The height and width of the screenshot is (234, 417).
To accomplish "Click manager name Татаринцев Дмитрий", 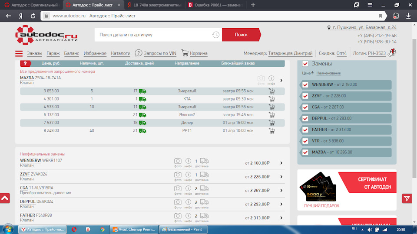I will pyautogui.click(x=290, y=53).
